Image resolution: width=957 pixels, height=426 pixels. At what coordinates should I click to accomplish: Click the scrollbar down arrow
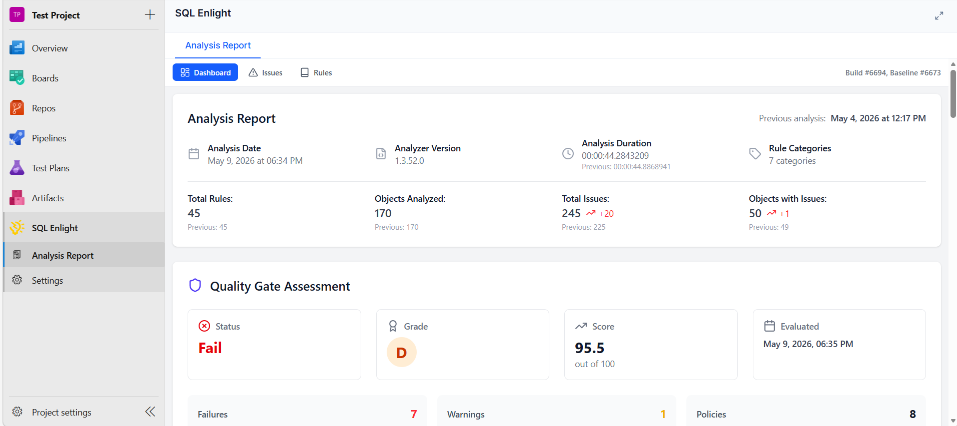(953, 421)
